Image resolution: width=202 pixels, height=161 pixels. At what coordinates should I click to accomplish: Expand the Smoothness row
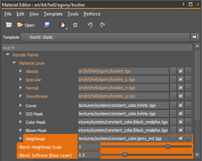point(20,96)
